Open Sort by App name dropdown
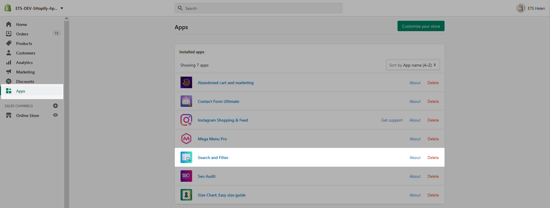 pyautogui.click(x=413, y=65)
